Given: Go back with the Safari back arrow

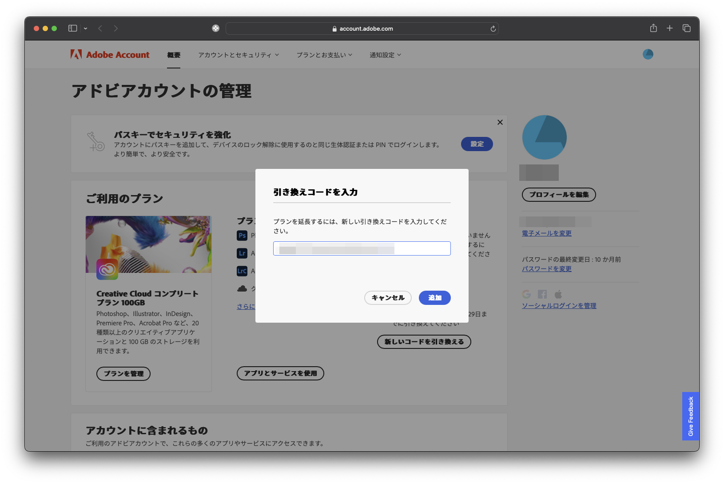Looking at the screenshot, I should (x=100, y=28).
